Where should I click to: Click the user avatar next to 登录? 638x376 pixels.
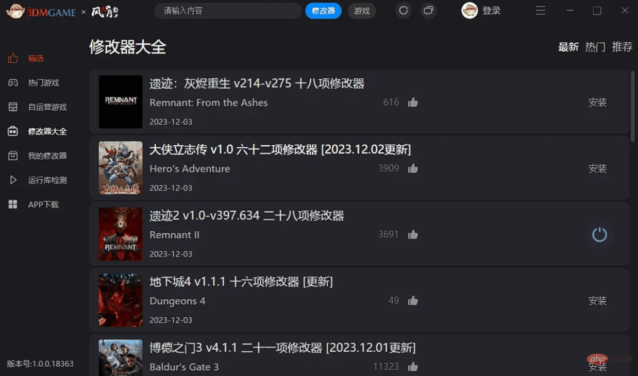[469, 10]
